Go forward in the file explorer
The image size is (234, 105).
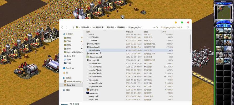67,27
